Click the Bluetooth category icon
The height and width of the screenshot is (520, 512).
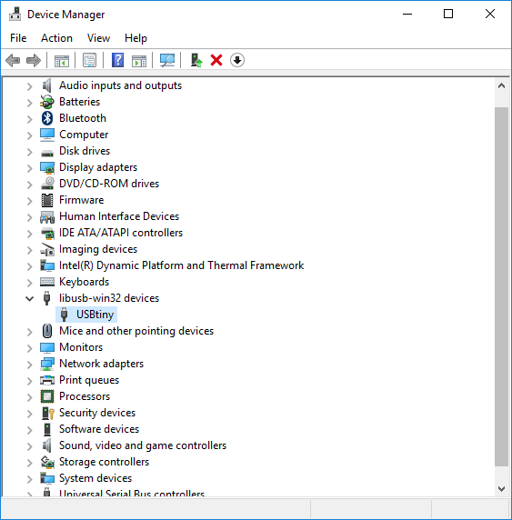(47, 118)
